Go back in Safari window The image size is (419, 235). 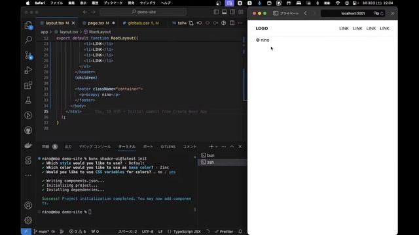(306, 13)
